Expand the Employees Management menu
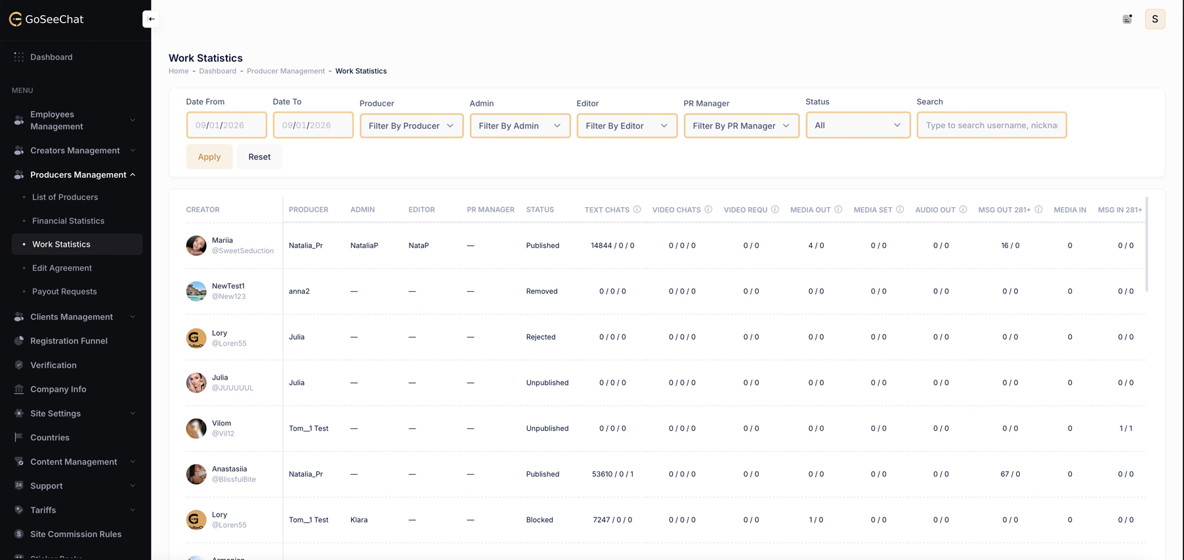 pos(75,120)
